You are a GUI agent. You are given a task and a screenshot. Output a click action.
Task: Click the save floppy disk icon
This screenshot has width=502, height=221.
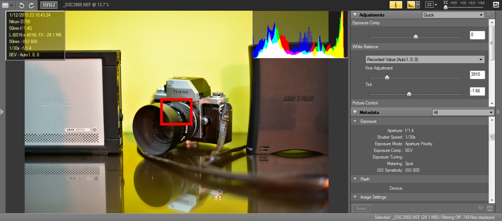click(489, 208)
